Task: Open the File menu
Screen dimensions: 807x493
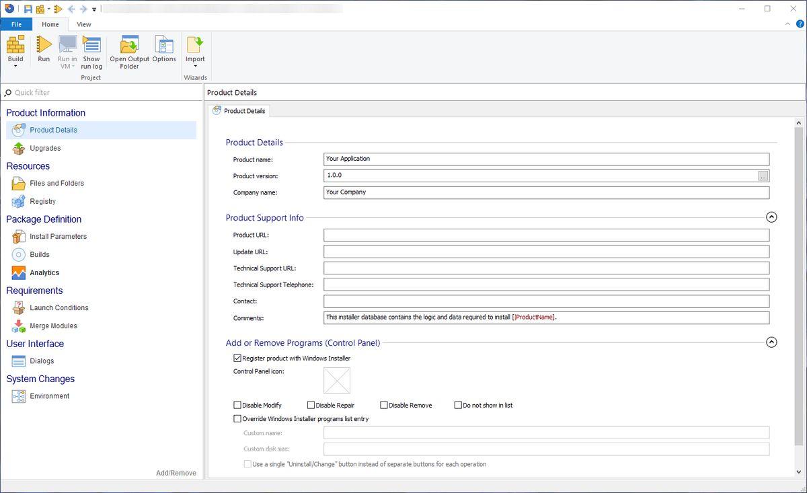Action: coord(16,24)
